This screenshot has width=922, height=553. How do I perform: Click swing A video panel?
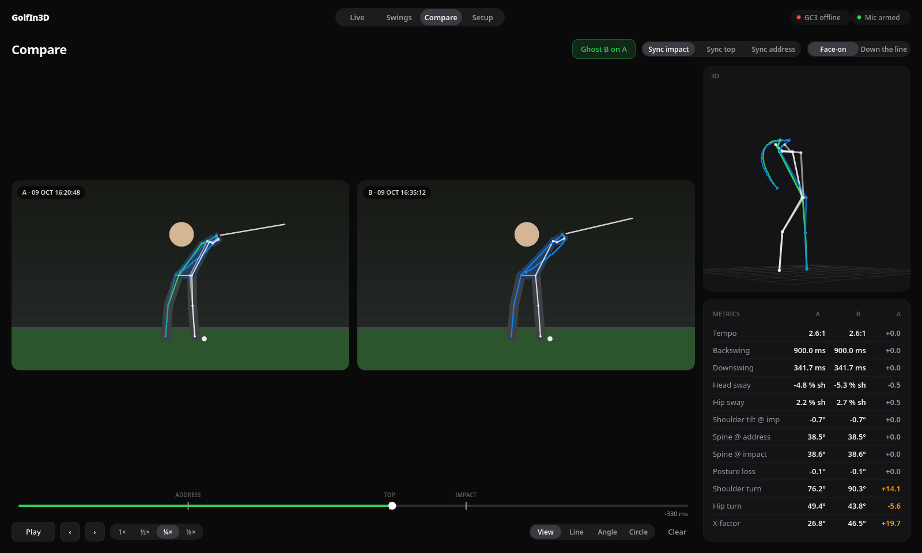180,275
